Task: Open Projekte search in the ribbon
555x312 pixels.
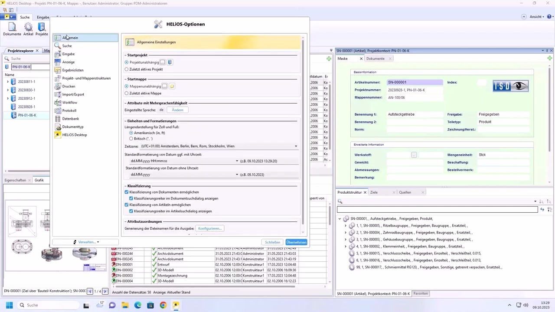Action: [42, 29]
